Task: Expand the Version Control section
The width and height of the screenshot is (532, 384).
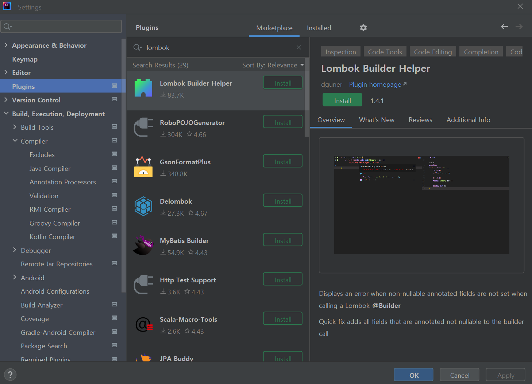Action: click(x=6, y=99)
